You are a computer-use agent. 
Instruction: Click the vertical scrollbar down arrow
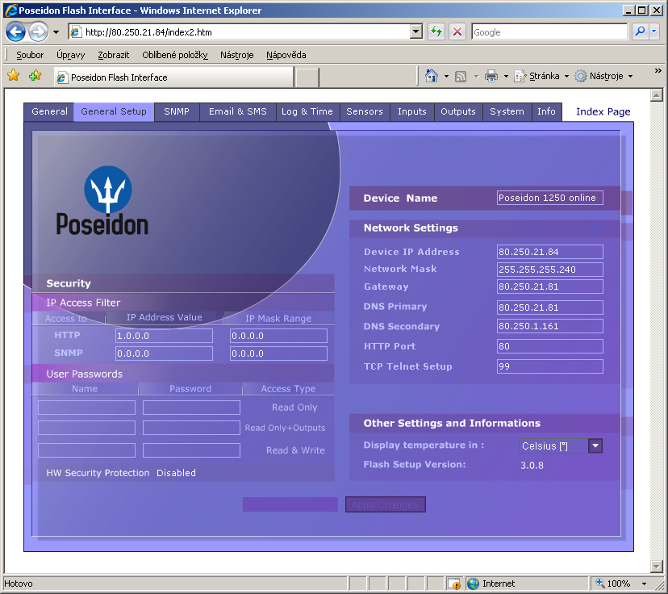(657, 567)
